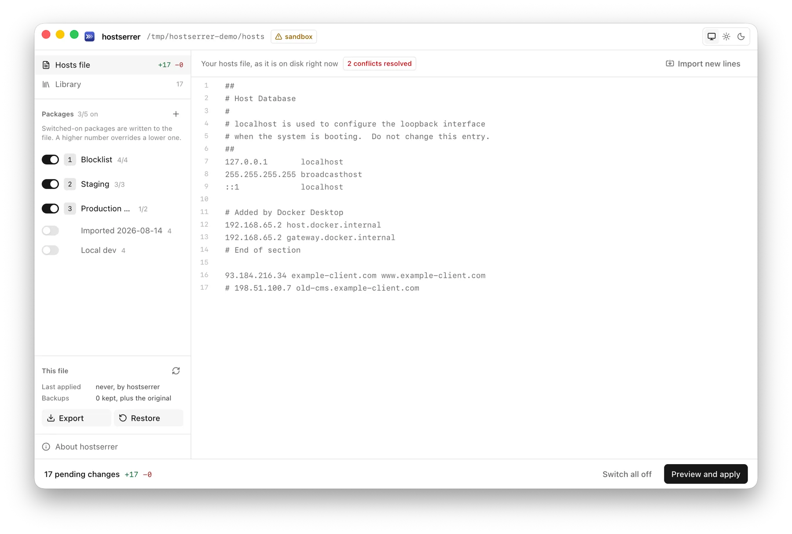The image size is (792, 534).
Task: Select Imported 2026-08-14 package label
Action: point(121,231)
